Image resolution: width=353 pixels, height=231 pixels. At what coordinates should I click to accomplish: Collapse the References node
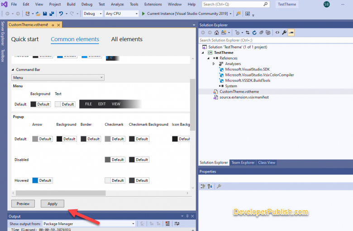(x=209, y=58)
